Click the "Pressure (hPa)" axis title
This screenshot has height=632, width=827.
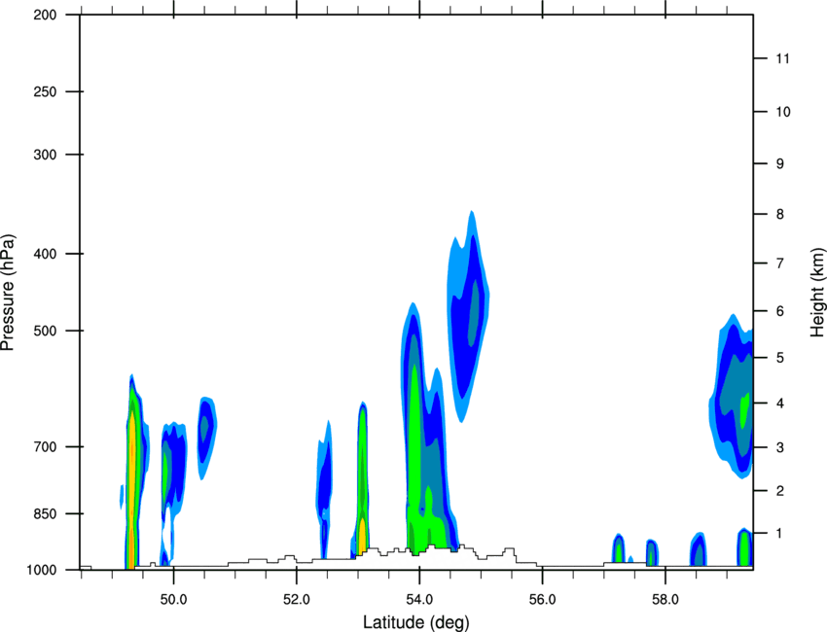click(x=8, y=292)
